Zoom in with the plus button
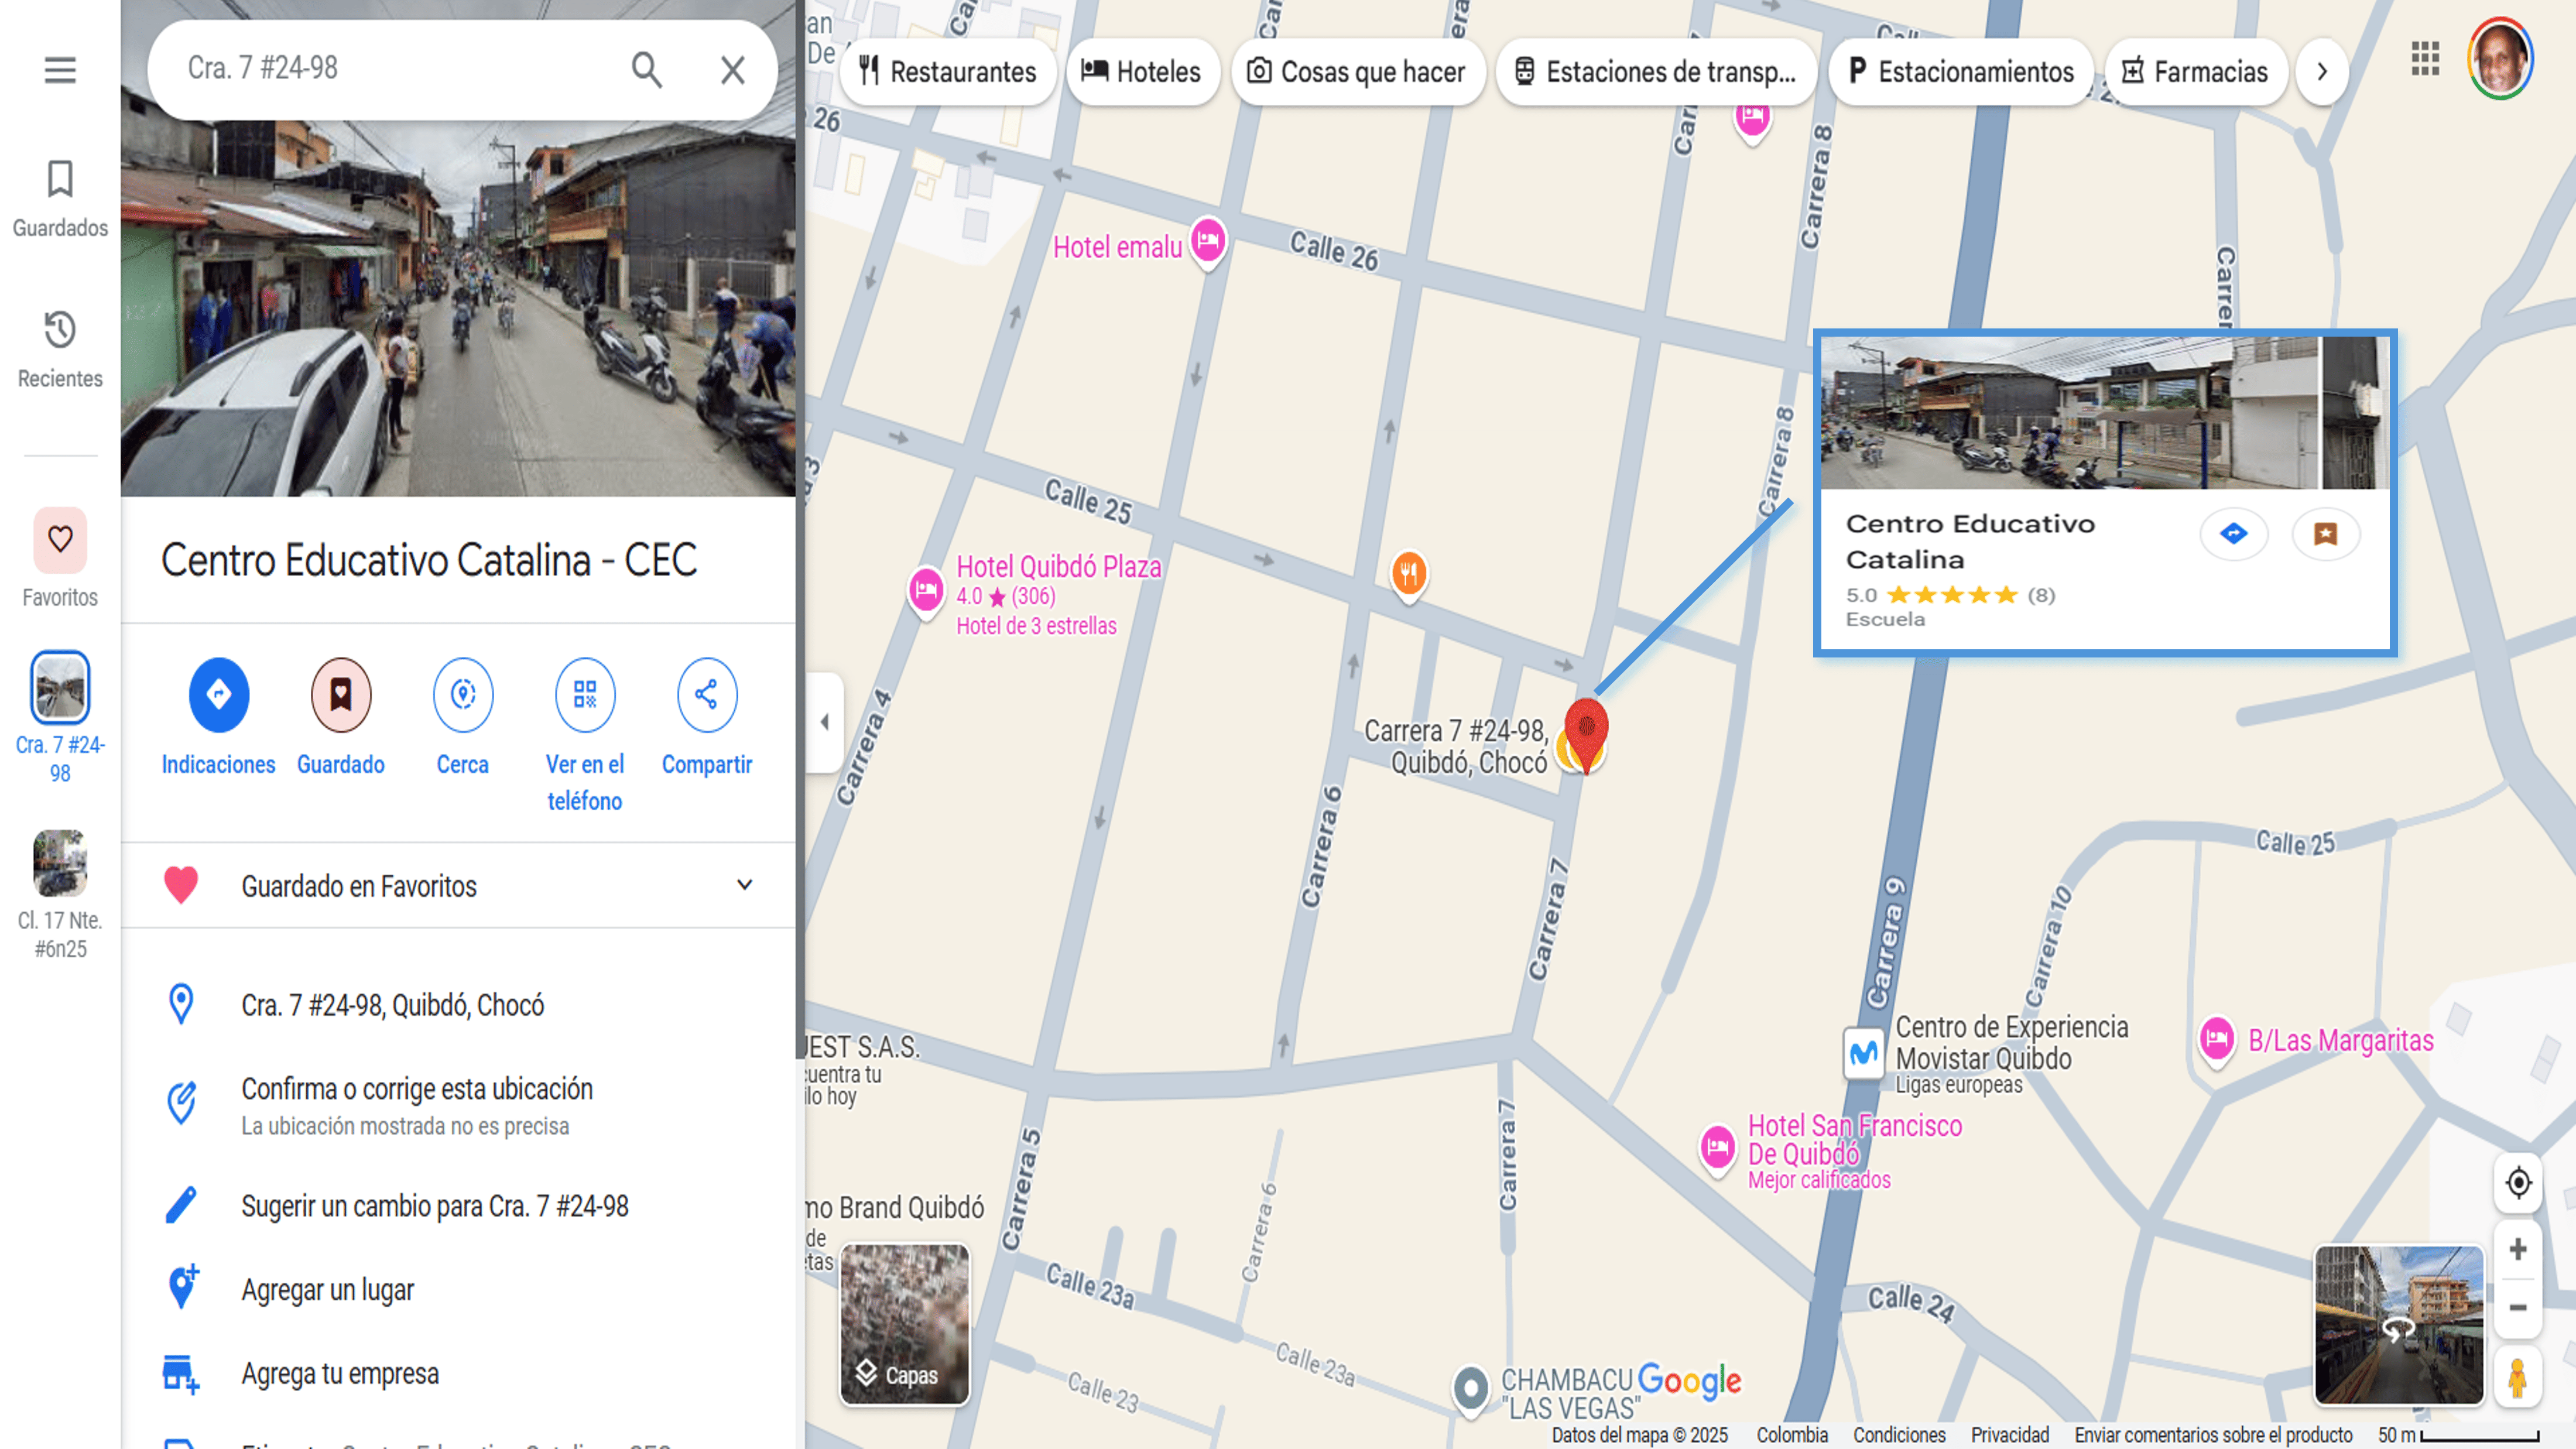The height and width of the screenshot is (1449, 2576). pyautogui.click(x=2518, y=1249)
